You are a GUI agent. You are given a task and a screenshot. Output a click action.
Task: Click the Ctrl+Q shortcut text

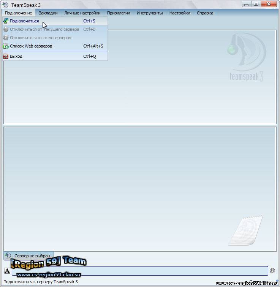pos(89,56)
